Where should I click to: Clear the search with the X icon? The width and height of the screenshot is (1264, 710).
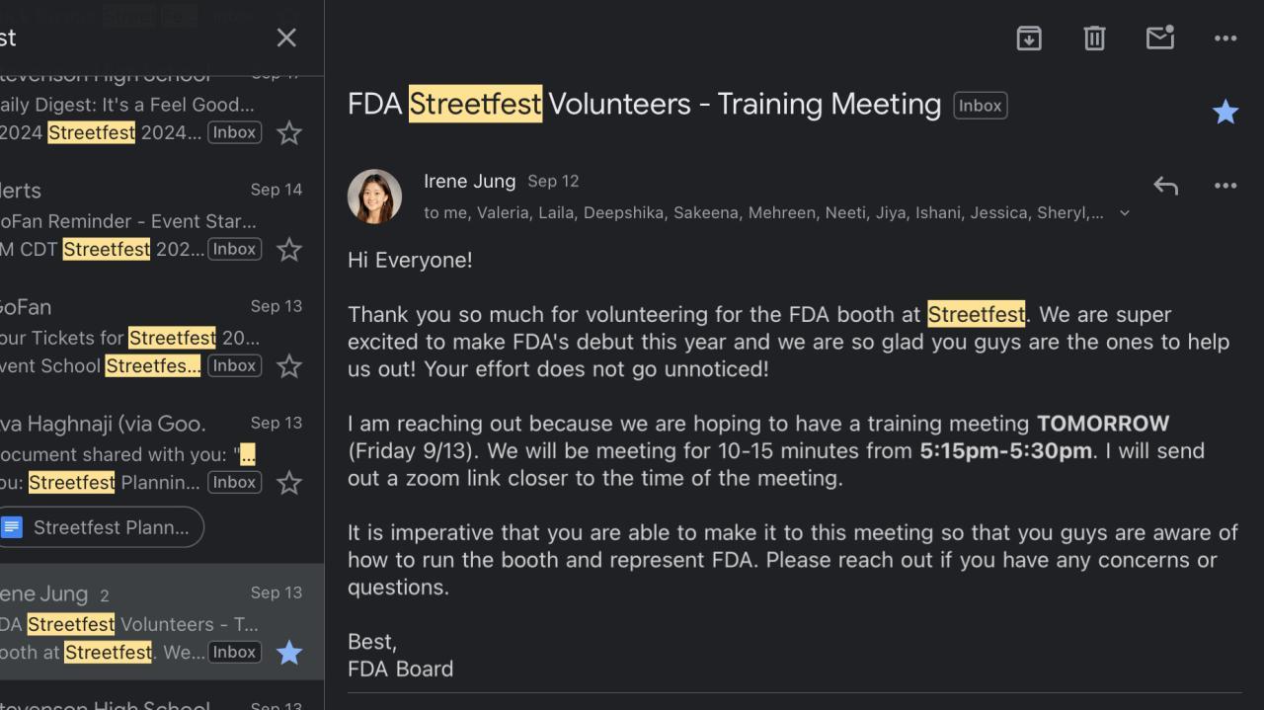pos(286,38)
